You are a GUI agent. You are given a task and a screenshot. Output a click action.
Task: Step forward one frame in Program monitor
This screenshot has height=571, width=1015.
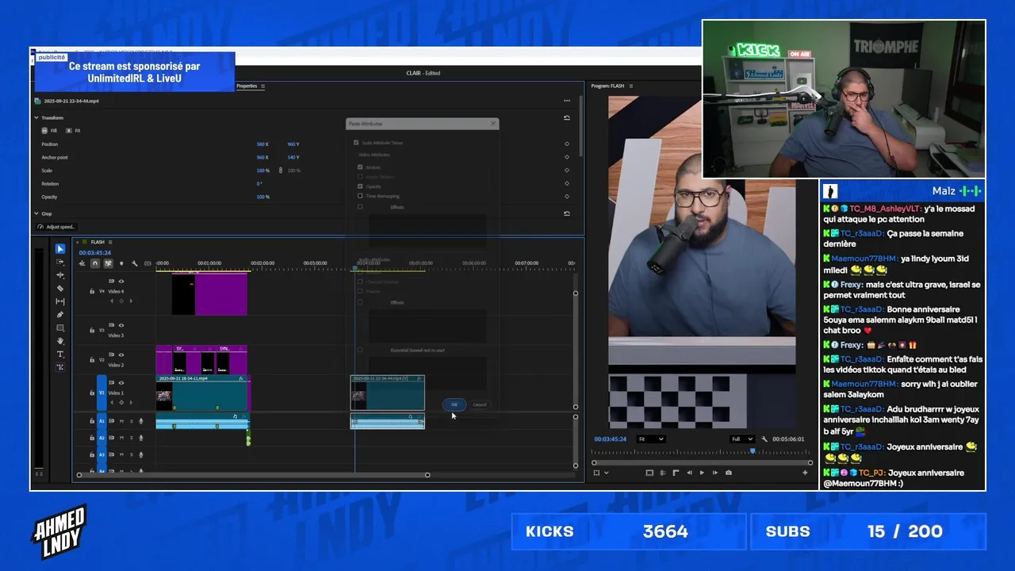pos(715,473)
